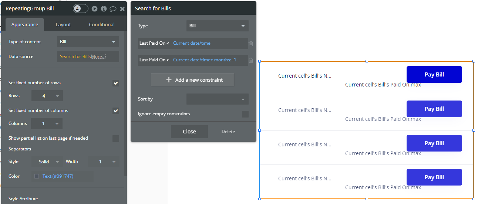
Task: Open the element info icon
Action: (x=104, y=8)
